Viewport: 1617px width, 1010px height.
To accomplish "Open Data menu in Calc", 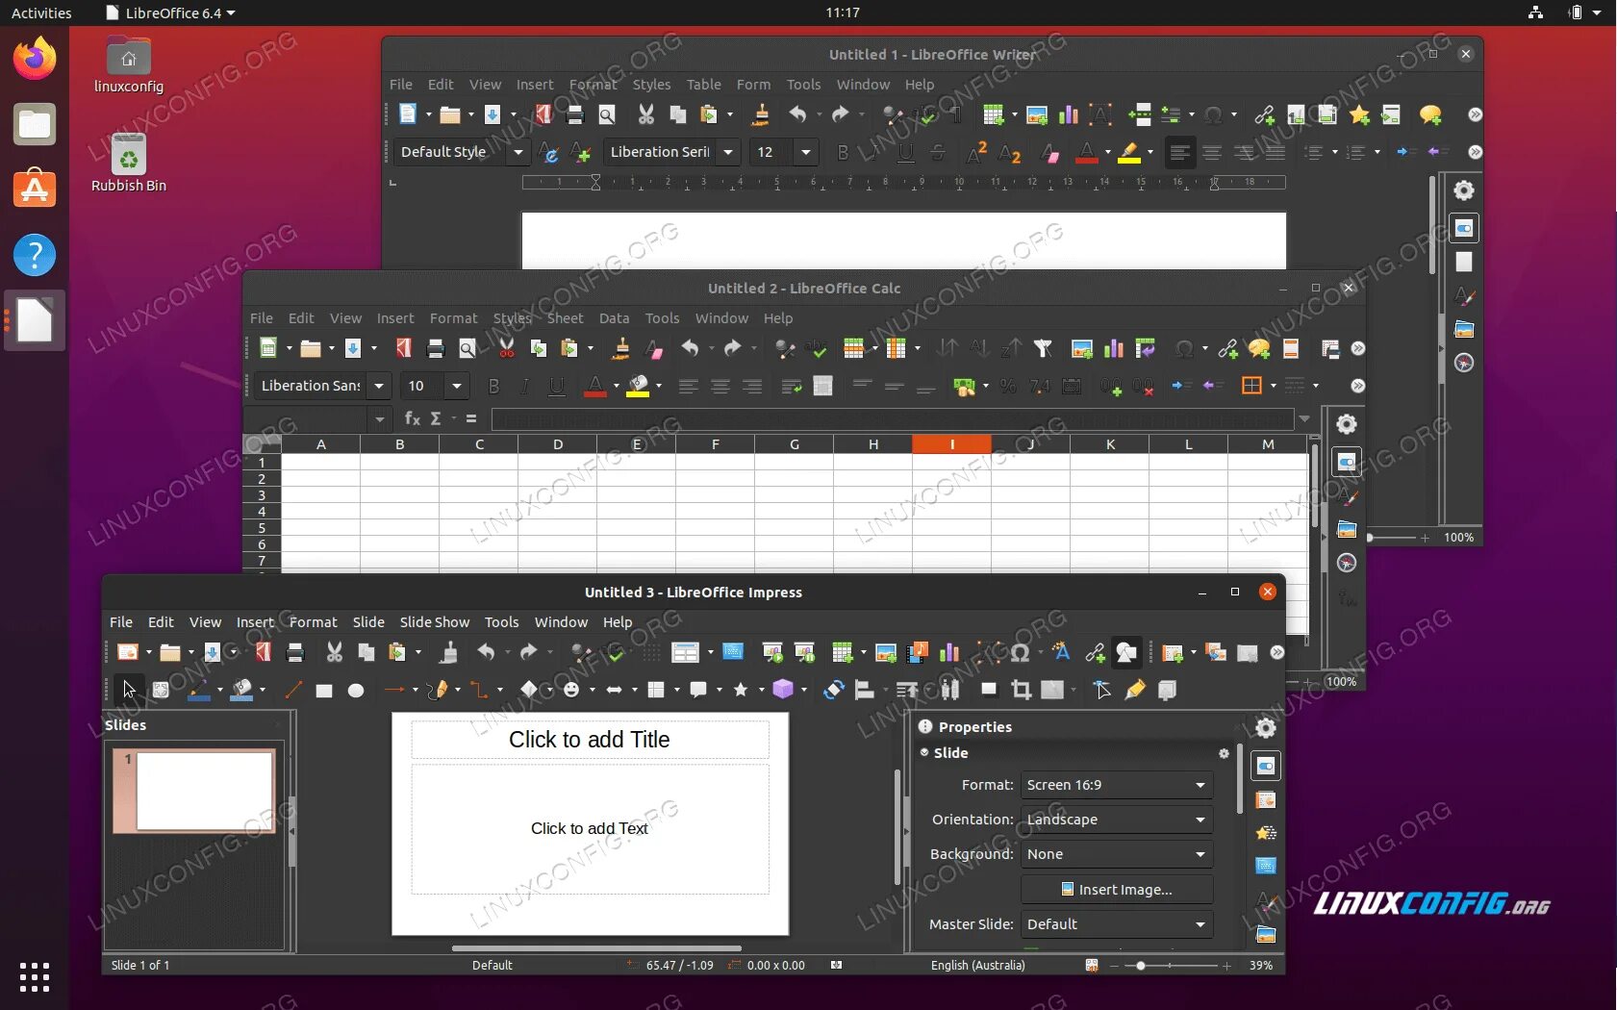I will [614, 318].
